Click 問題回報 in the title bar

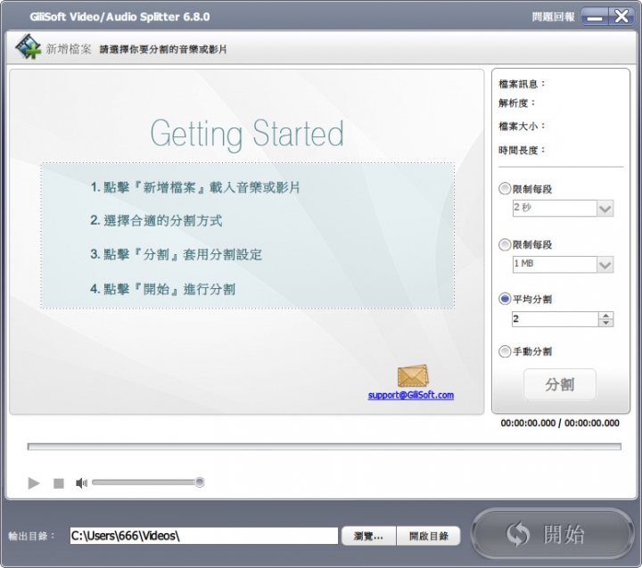553,17
